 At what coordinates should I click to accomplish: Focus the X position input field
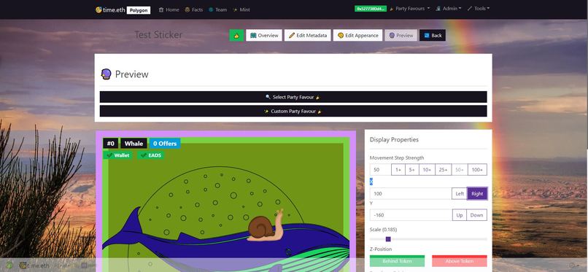click(411, 194)
